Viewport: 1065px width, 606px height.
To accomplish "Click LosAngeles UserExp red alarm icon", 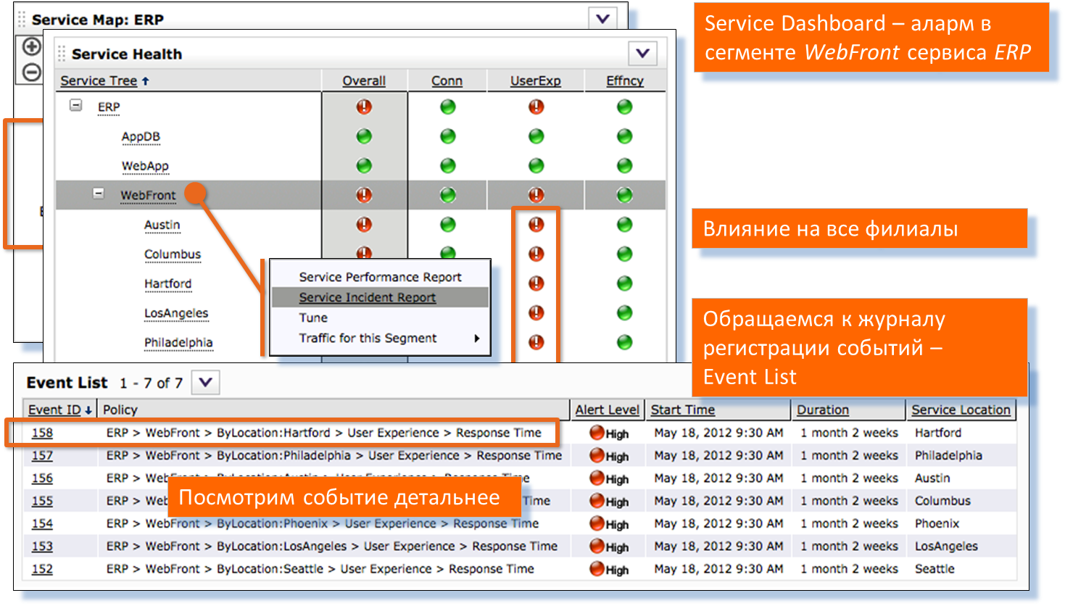I will pyautogui.click(x=536, y=312).
